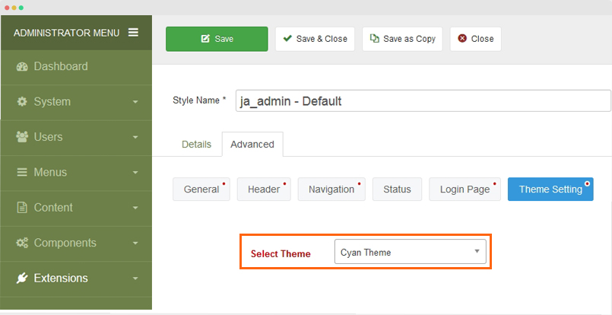612x315 pixels.
Task: Open the Select Theme dropdown
Action: tap(411, 252)
